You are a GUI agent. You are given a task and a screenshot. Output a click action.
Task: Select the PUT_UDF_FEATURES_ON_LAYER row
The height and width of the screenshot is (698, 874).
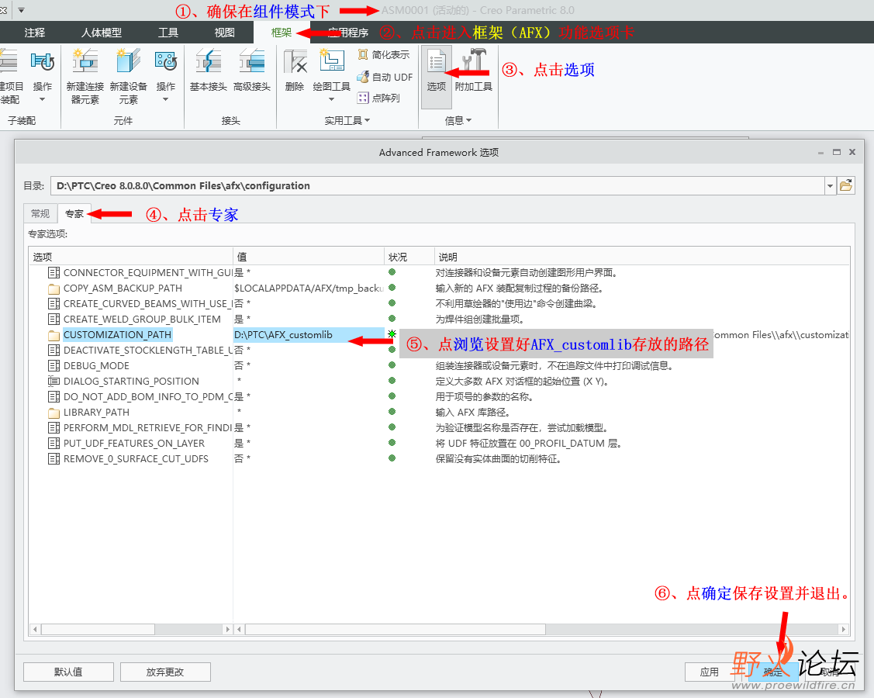[x=134, y=444]
